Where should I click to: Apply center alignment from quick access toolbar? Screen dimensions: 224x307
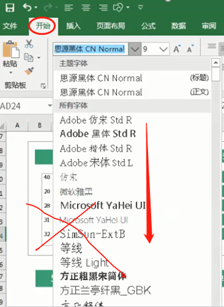pyautogui.click(x=86, y=8)
